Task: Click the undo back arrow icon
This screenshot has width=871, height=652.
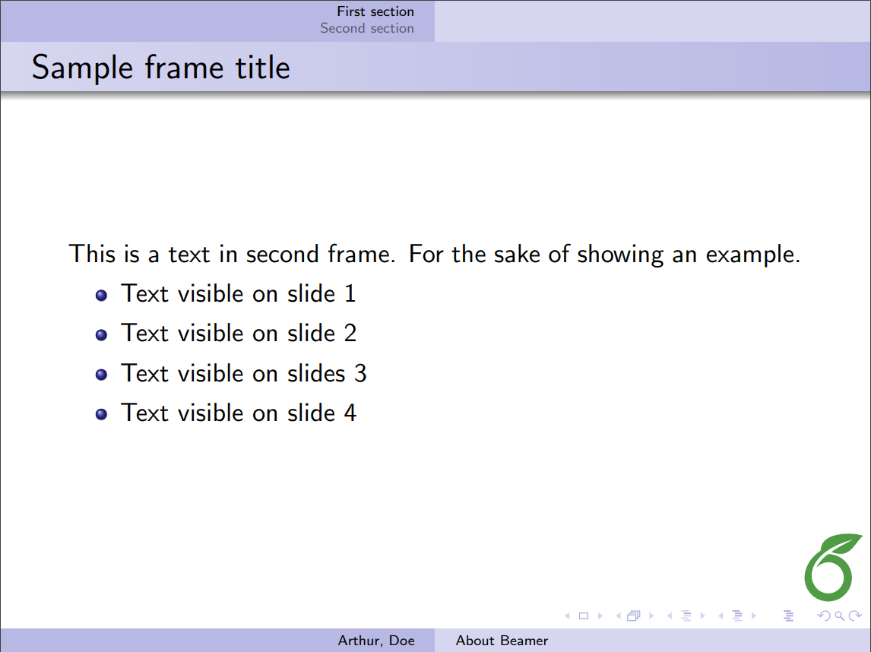Action: pyautogui.click(x=825, y=616)
